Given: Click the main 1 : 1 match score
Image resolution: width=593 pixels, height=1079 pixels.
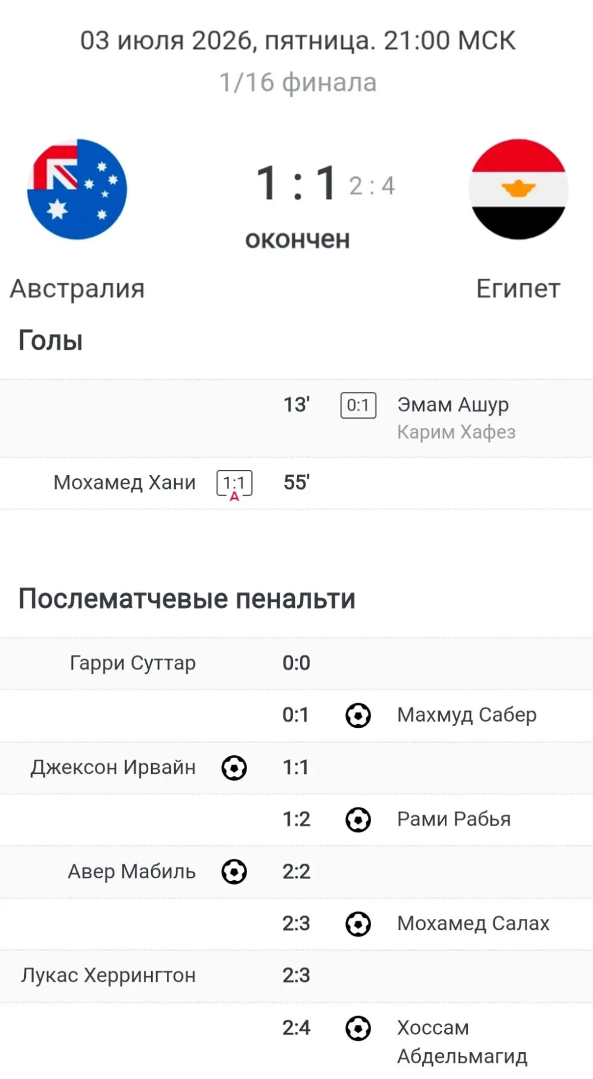Looking at the screenshot, I should [297, 183].
